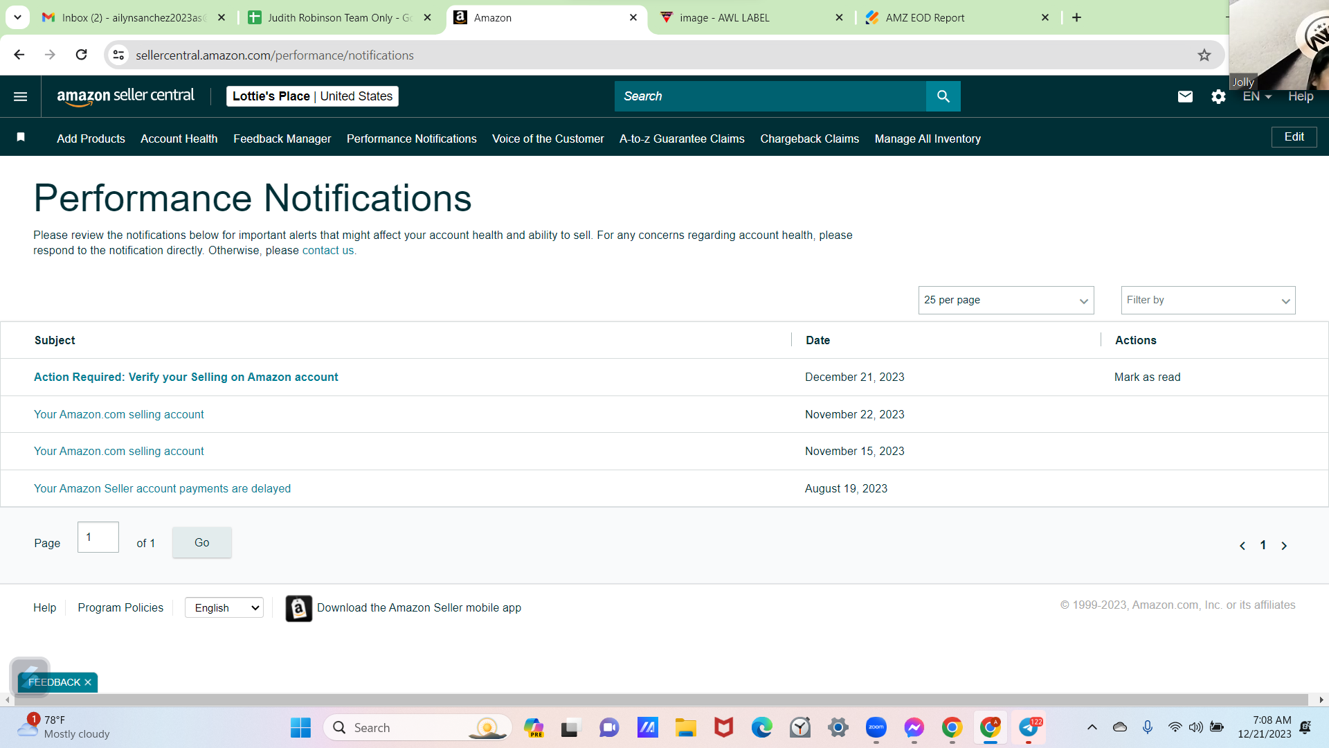Screen dimensions: 1329x748
Task: Click the Lottie's Place marketplace switcher
Action: pyautogui.click(x=312, y=96)
